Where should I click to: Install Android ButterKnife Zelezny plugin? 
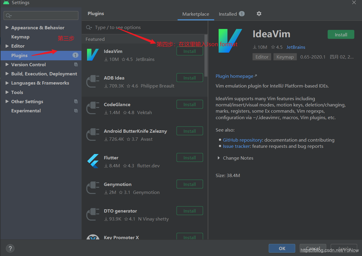(x=190, y=131)
